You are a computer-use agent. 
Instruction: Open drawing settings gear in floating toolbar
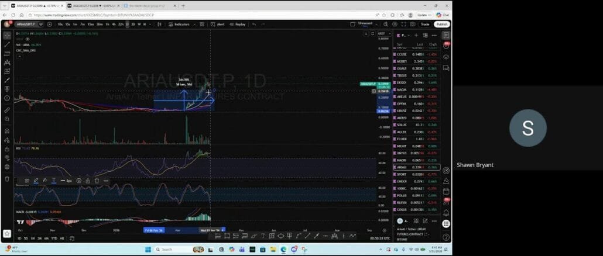point(79,181)
